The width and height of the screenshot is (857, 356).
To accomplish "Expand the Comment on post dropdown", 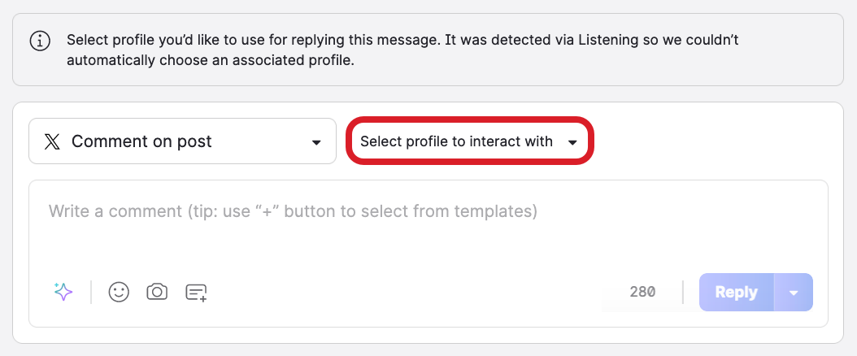I will click(x=182, y=141).
